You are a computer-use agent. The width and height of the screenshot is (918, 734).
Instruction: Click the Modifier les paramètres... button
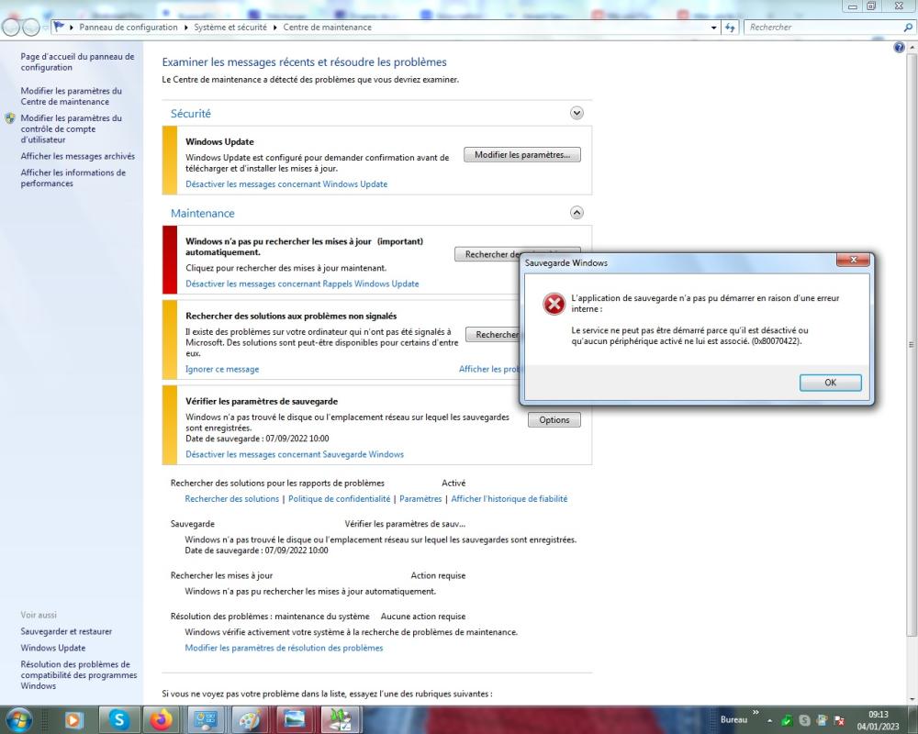[521, 155]
